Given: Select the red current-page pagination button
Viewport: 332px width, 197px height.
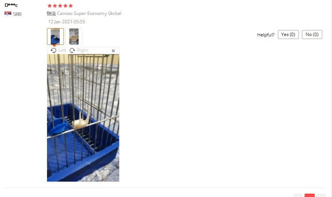Looking at the screenshot, I should click(x=309, y=195).
